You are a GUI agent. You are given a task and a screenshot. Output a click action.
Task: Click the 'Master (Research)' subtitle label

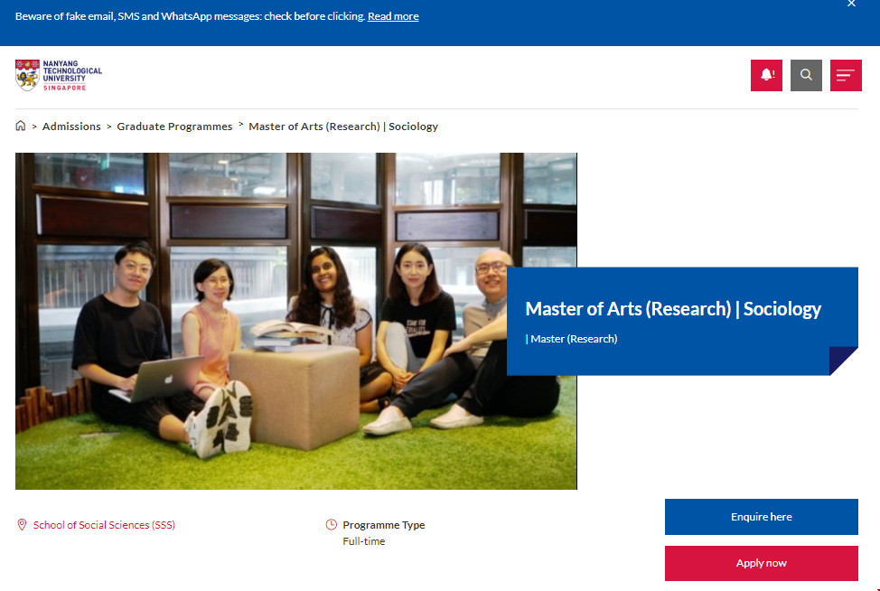tap(572, 338)
